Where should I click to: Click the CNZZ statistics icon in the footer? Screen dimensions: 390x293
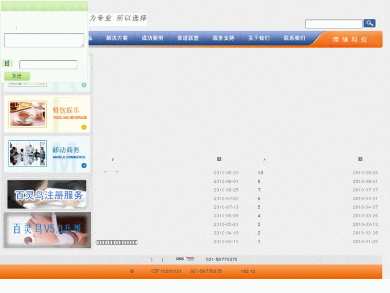pos(185,259)
